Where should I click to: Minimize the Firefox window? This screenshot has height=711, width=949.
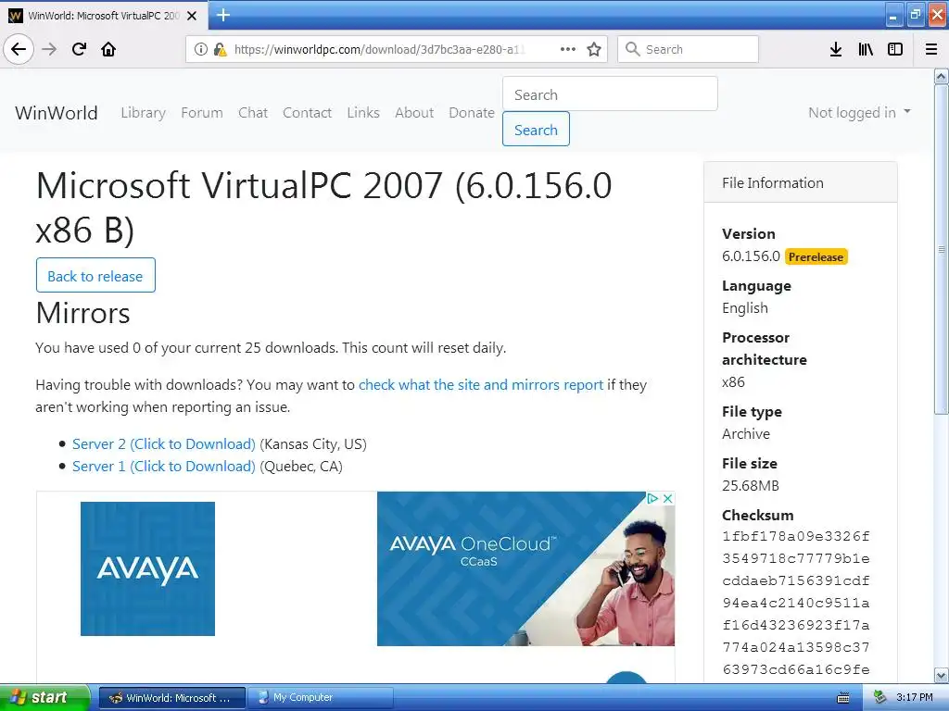pos(893,15)
